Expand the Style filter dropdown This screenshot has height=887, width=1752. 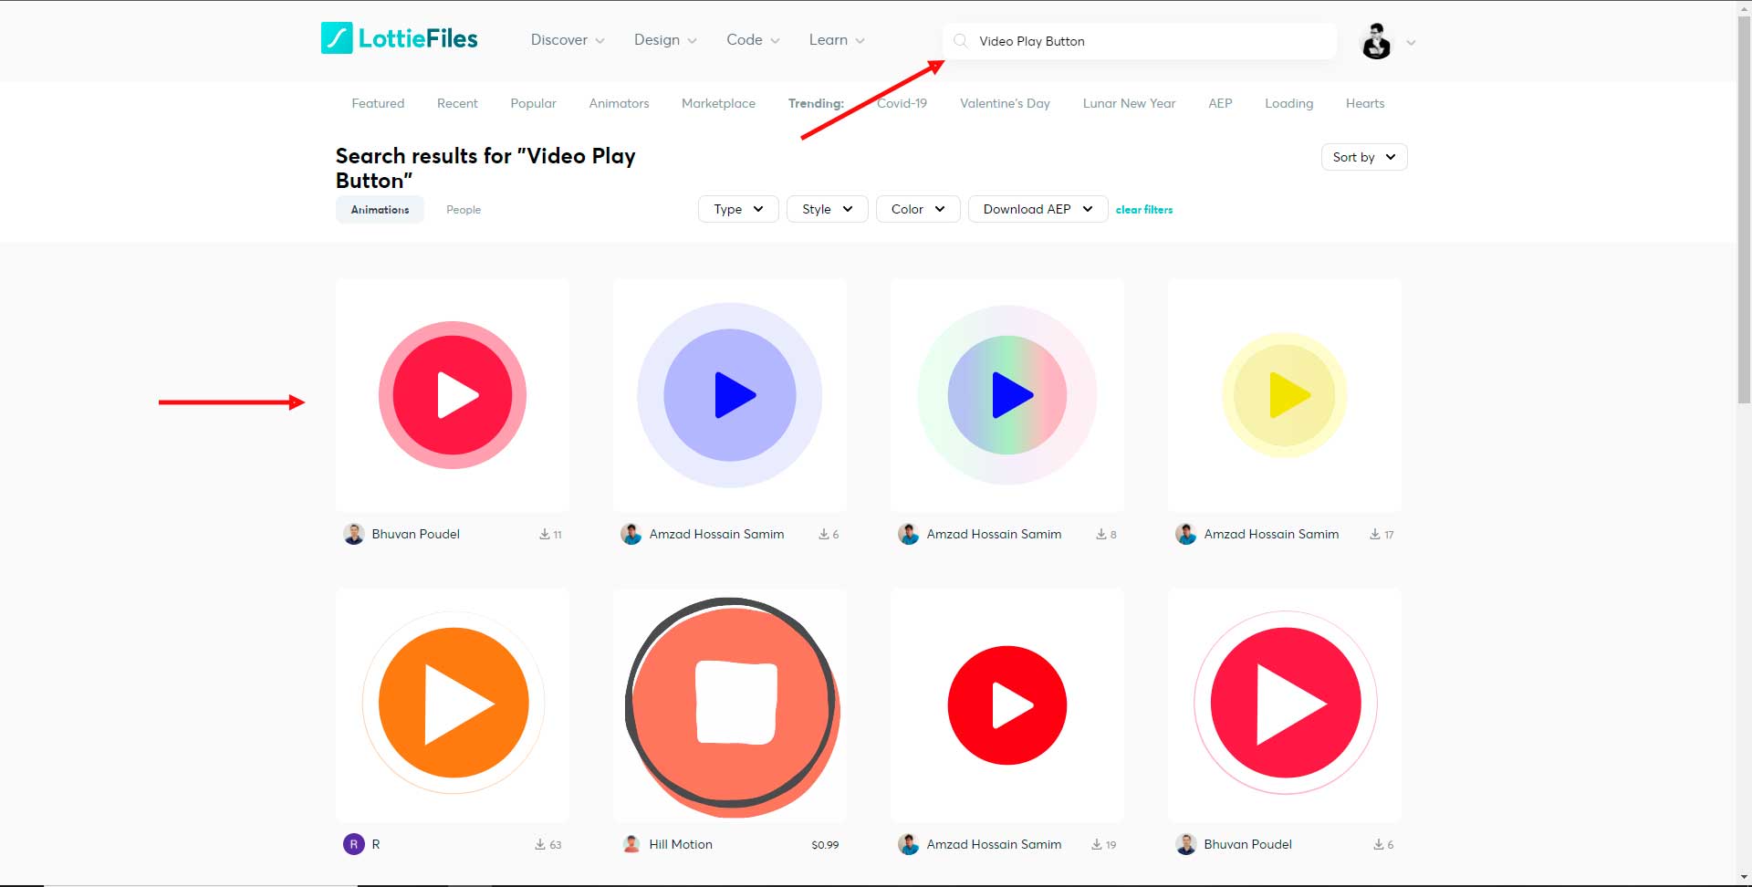pyautogui.click(x=827, y=209)
